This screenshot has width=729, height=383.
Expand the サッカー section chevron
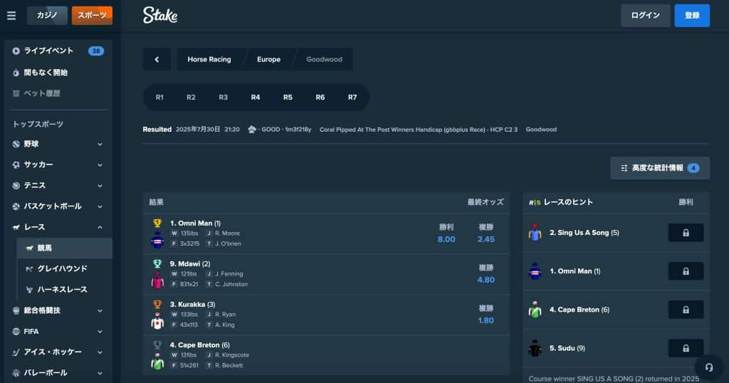pyautogui.click(x=100, y=164)
